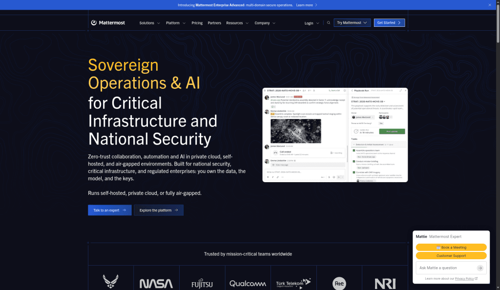Open the site search magnifier icon
The width and height of the screenshot is (500, 290).
[329, 22]
